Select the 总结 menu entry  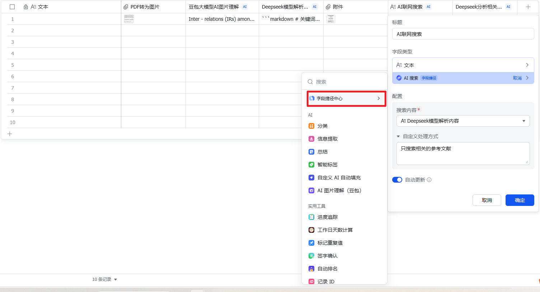pos(344,152)
